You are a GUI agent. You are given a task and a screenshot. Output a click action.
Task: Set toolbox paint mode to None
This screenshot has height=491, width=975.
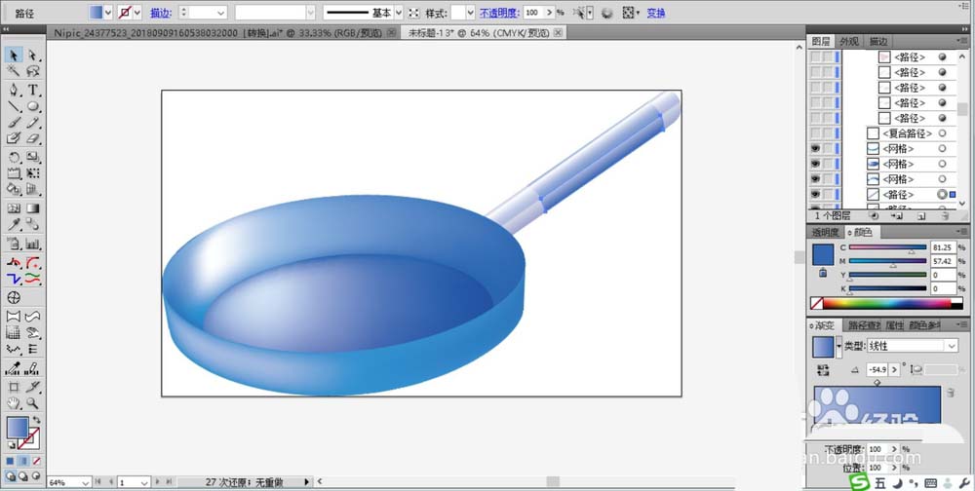coord(36,461)
